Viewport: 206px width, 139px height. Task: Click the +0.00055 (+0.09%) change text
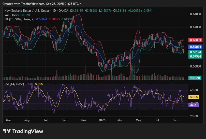[140, 11]
